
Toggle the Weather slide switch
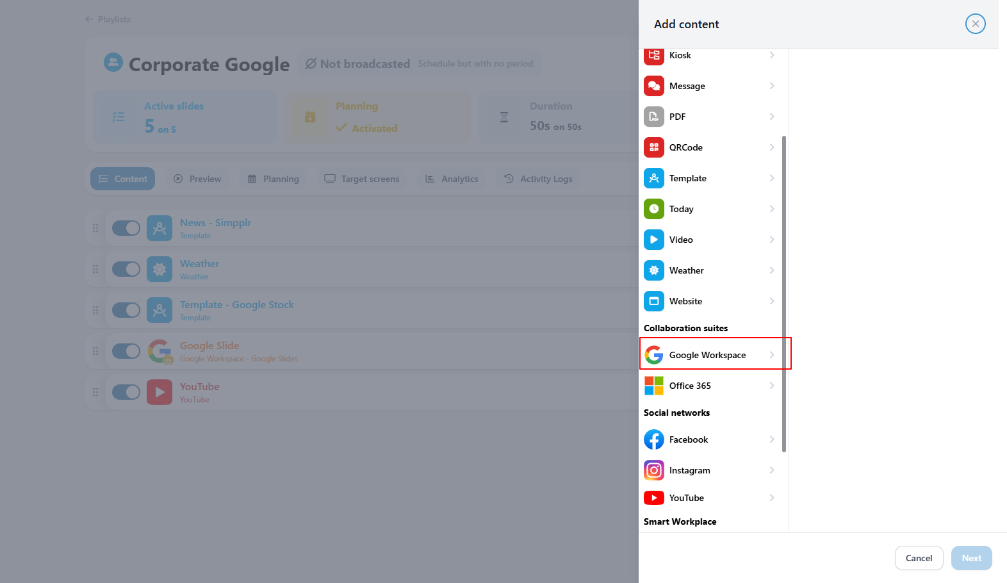(126, 269)
